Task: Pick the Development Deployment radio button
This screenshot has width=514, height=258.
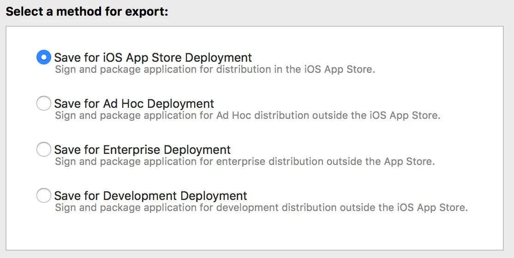Action: click(x=43, y=196)
